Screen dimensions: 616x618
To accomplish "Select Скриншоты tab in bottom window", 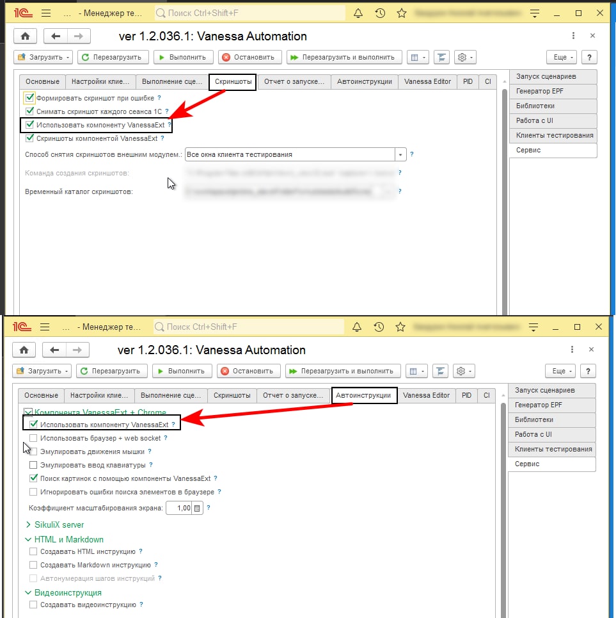I will (x=232, y=395).
